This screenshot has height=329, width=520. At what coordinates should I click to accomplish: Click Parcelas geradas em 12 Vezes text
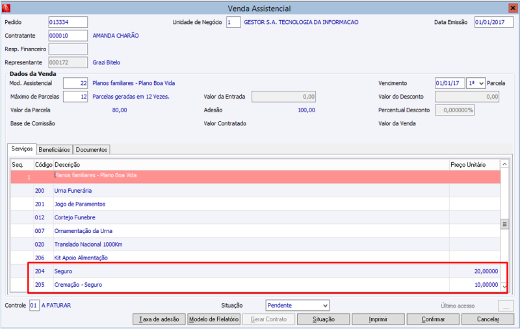tap(131, 97)
